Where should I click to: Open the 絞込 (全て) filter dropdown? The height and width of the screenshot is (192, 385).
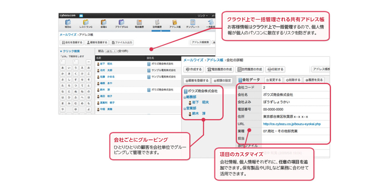(110, 51)
